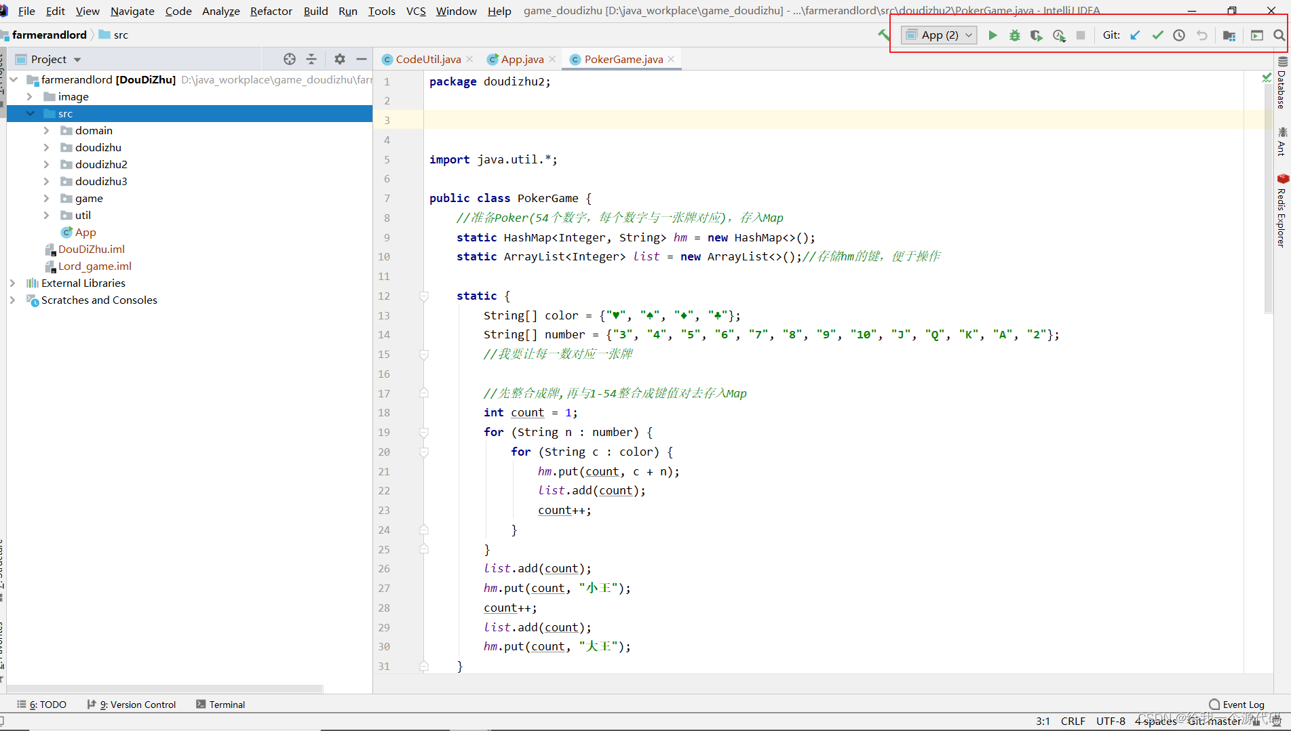Screen dimensions: 1291x731
Task: Select the App class in Project tree
Action: (x=85, y=232)
